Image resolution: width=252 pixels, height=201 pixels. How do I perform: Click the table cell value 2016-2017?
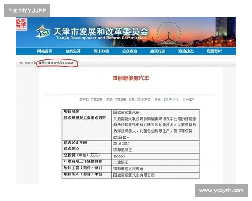(x=121, y=144)
